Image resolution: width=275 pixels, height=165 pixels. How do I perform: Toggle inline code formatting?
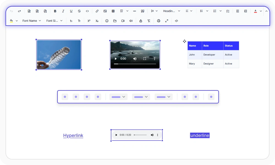[87, 11]
